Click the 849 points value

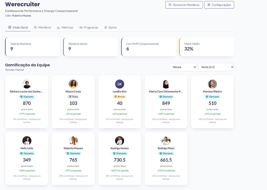pyautogui.click(x=166, y=103)
